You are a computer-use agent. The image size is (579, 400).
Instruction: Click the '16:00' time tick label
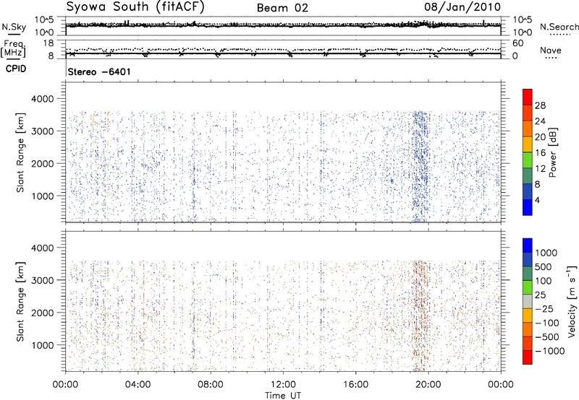coord(355,385)
